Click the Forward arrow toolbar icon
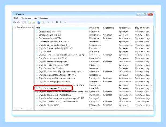 click(18, 22)
